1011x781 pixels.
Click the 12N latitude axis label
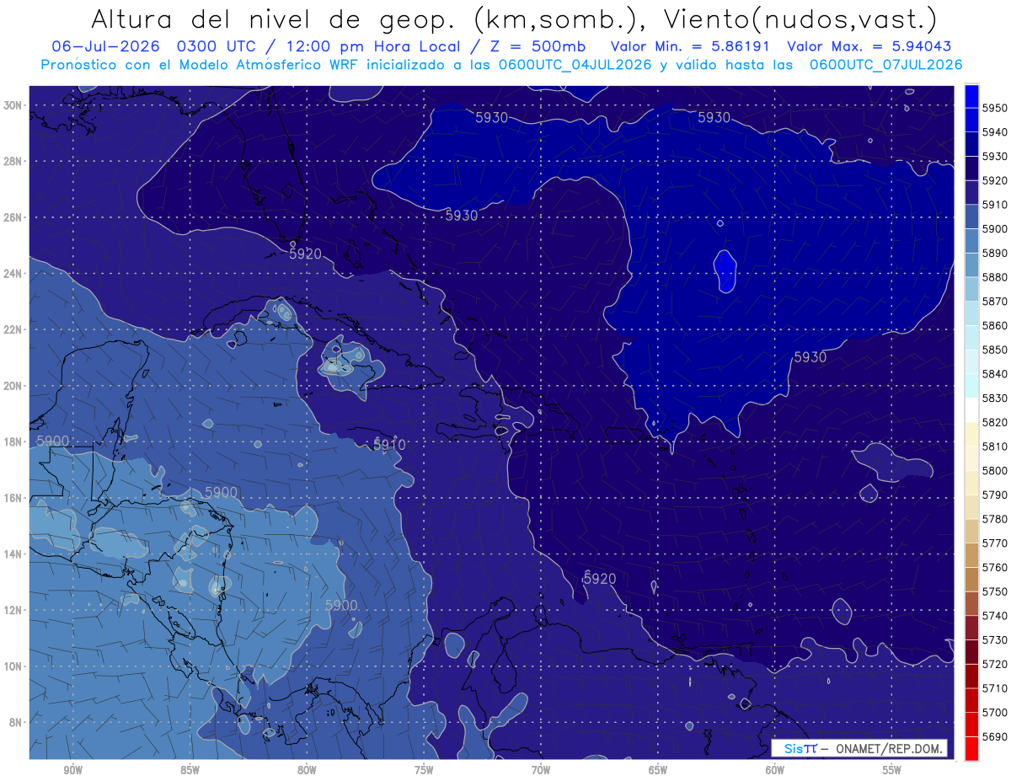pos(13,610)
